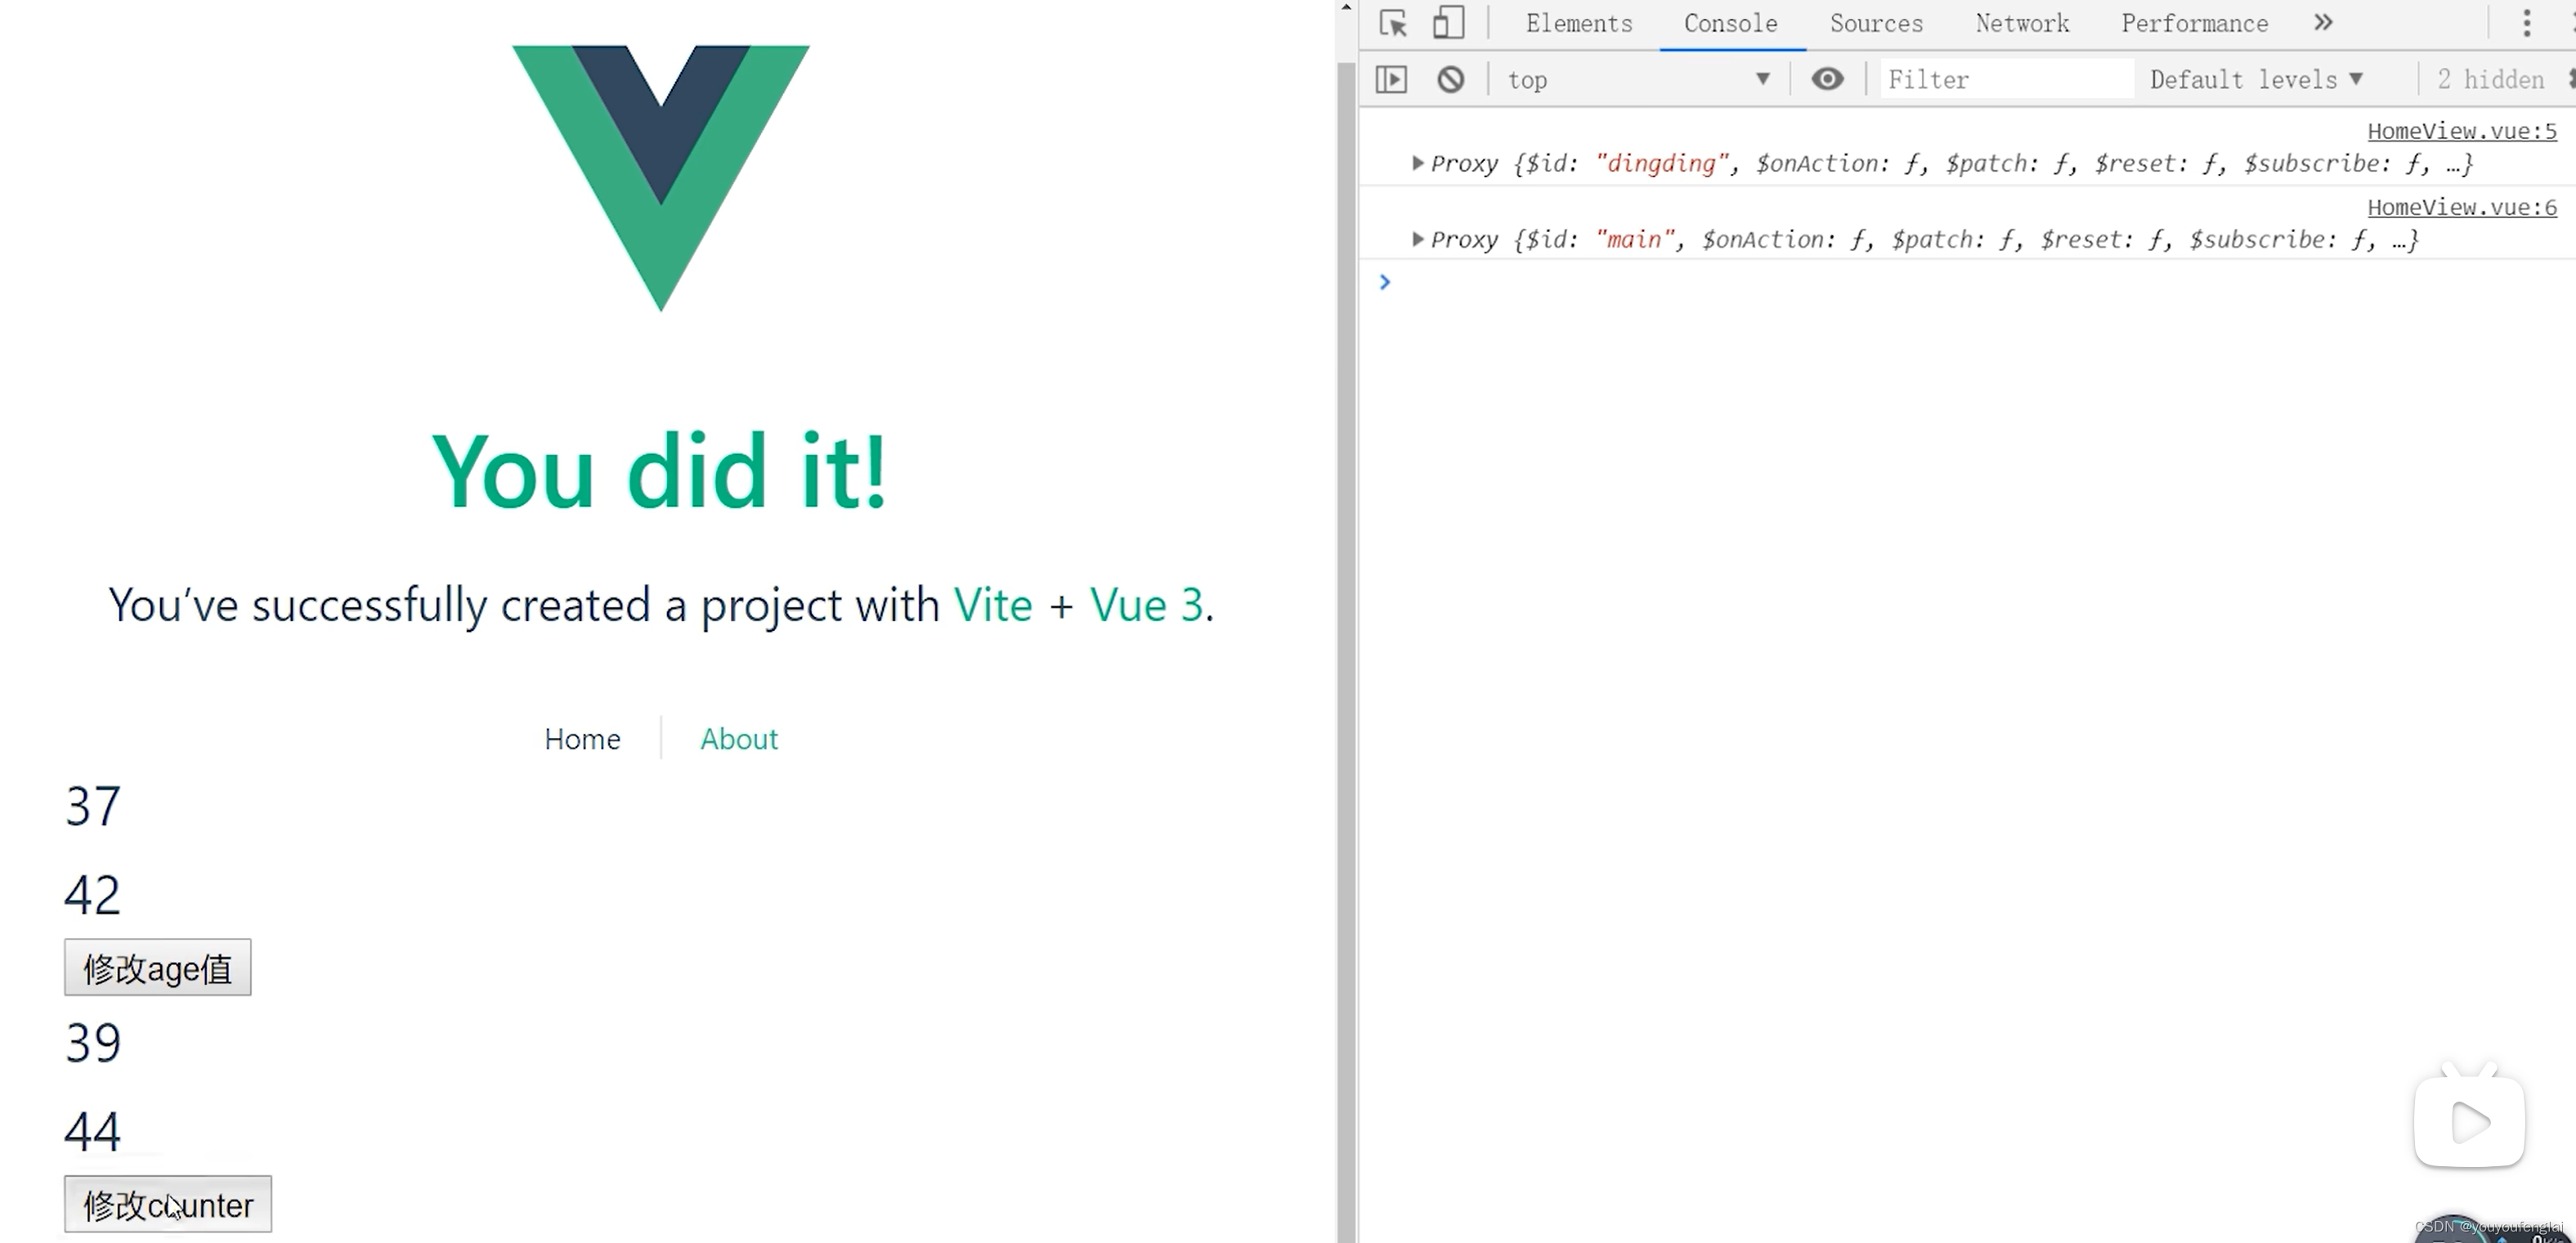
Task: Switch to the Elements tab
Action: [1579, 23]
